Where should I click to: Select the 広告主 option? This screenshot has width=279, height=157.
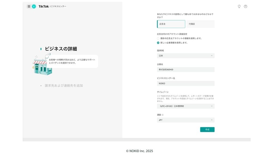coord(171,24)
